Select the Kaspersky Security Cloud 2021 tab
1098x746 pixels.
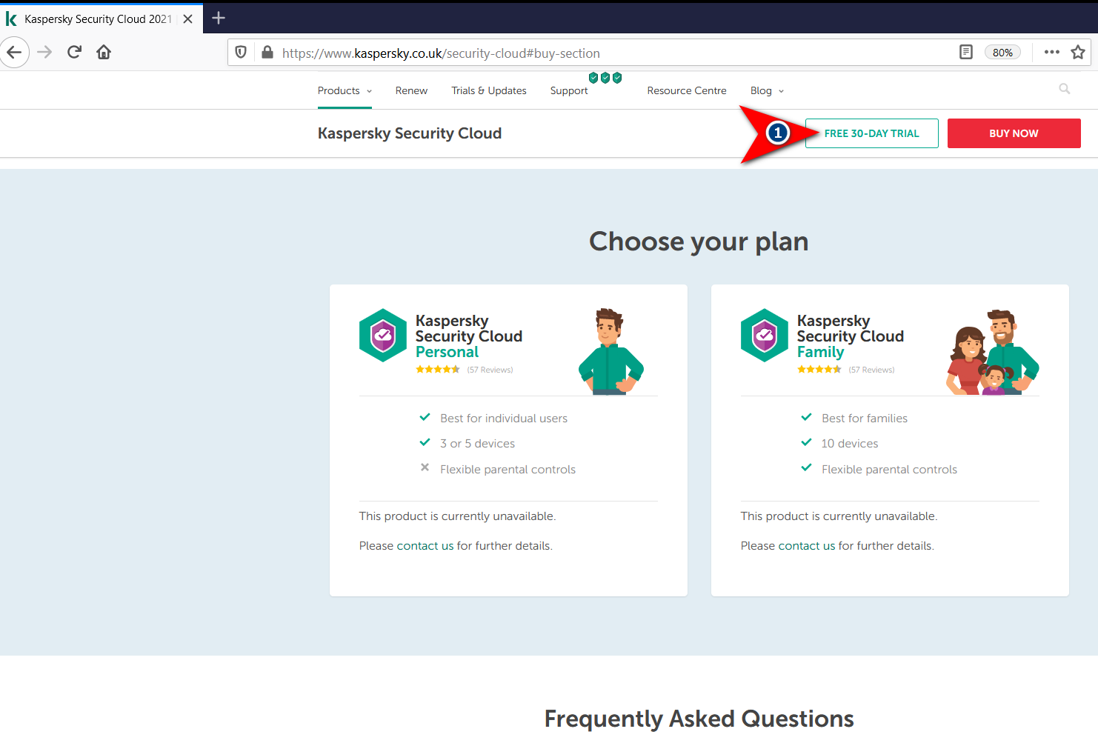pyautogui.click(x=102, y=19)
